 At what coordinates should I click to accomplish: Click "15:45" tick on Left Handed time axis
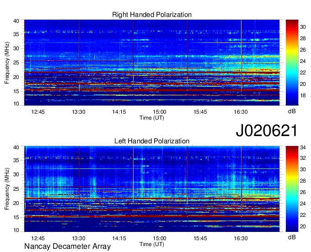coord(200,238)
